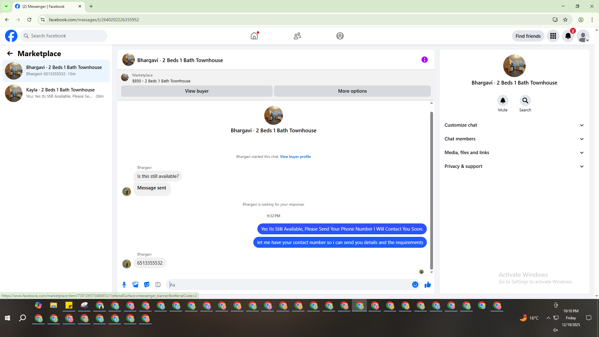Screen dimensions: 599x337
Task: Open the Facebook apps grid menu
Action: (x=553, y=36)
